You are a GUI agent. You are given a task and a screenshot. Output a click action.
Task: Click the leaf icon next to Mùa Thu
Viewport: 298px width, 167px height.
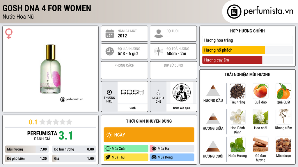pyautogui.click(x=108, y=157)
